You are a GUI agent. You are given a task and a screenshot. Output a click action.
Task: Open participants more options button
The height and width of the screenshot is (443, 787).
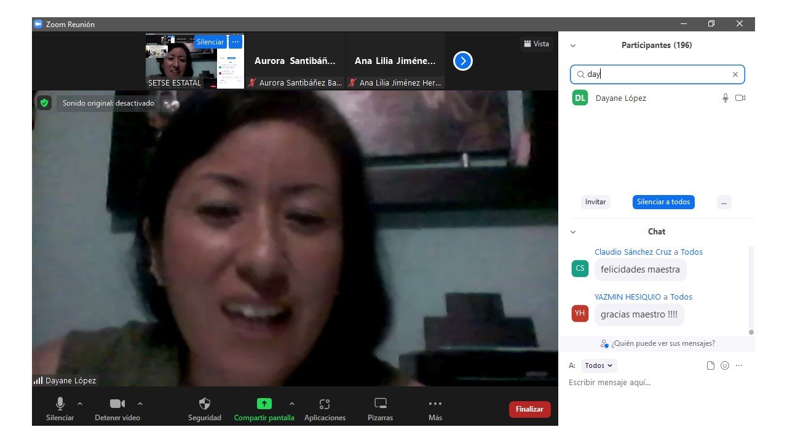tap(724, 202)
